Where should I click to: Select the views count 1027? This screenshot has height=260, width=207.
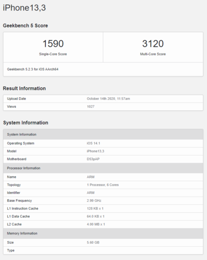[90, 107]
